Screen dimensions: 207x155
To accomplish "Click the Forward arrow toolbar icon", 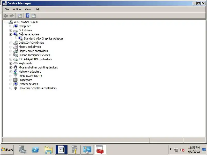I will tap(12, 16).
